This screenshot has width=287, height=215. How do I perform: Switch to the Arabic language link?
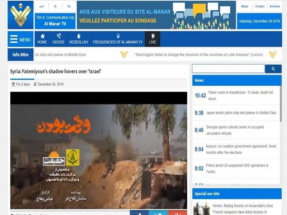(x=42, y=6)
